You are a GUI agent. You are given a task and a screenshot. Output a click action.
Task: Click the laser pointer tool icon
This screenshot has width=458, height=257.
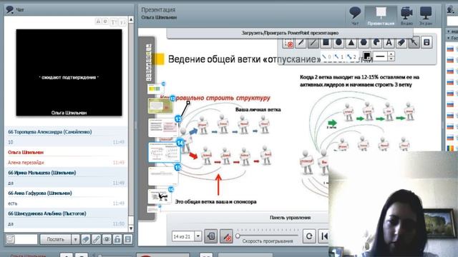[288, 43]
